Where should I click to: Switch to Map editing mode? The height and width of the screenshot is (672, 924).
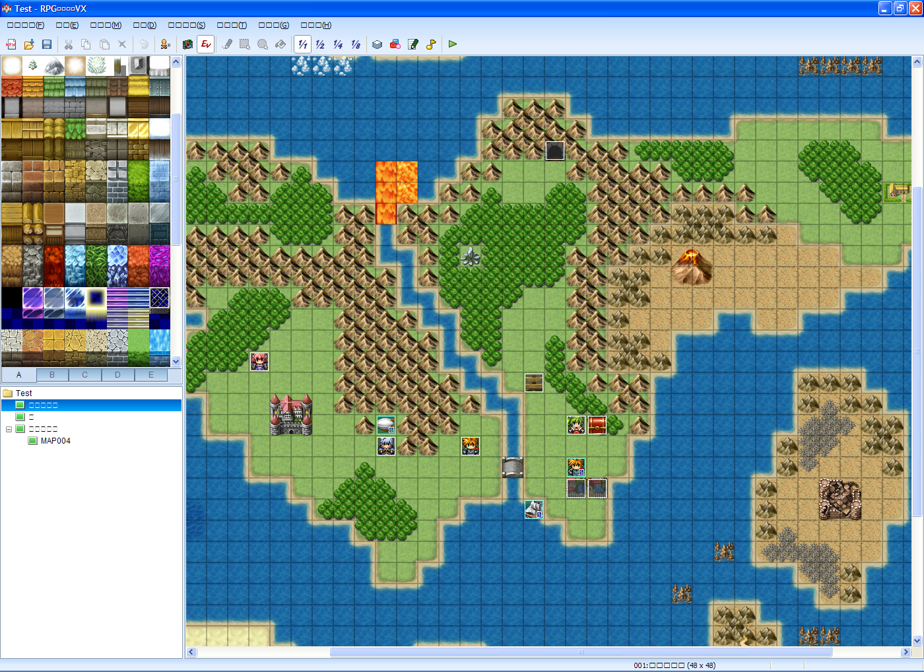[187, 44]
